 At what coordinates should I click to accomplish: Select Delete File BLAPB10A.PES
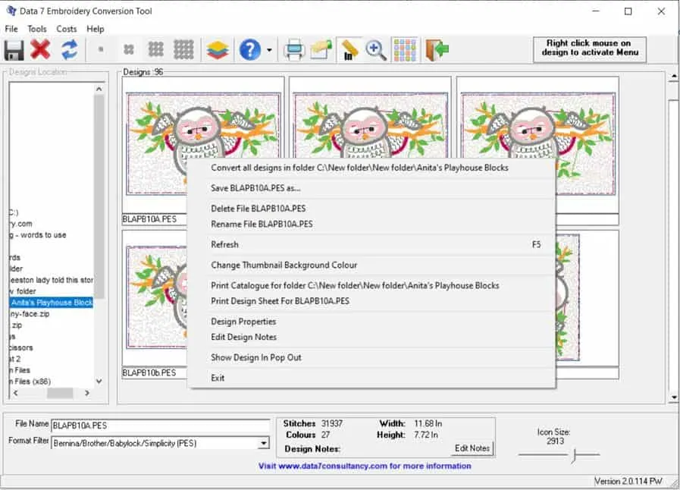pos(371,209)
